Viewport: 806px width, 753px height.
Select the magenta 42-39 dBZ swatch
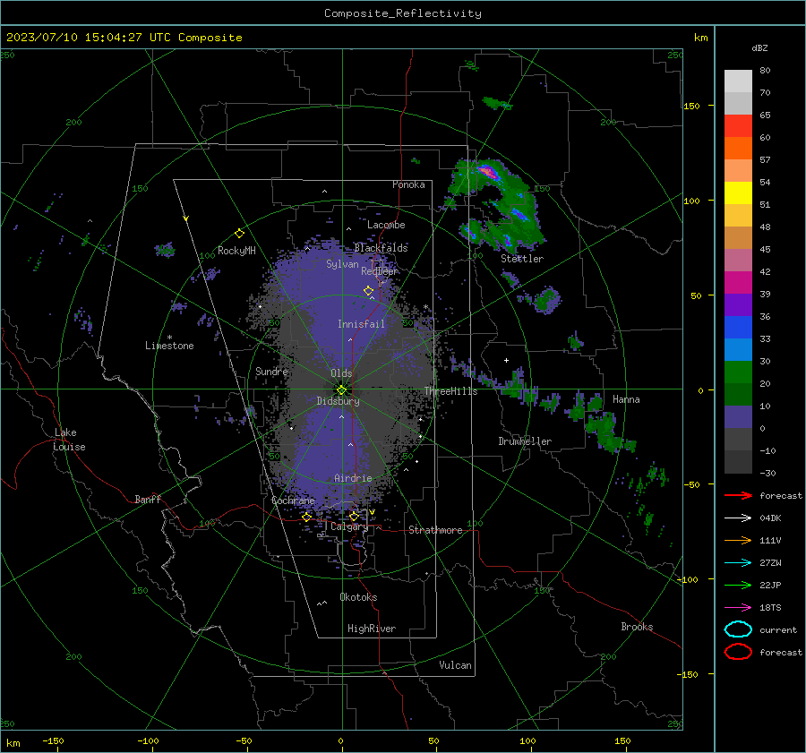coord(738,283)
